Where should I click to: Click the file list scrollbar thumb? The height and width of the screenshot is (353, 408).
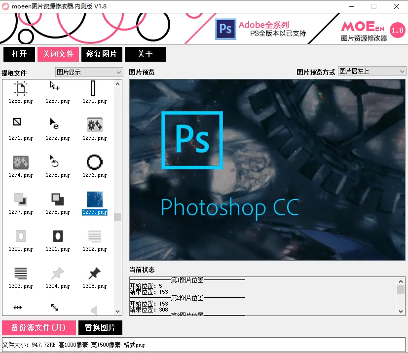(117, 217)
